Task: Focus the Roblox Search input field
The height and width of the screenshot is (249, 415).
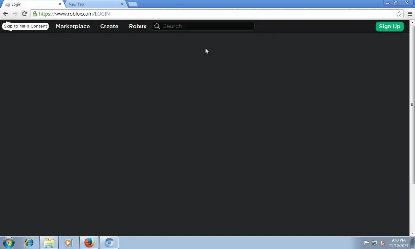Action: tap(203, 26)
